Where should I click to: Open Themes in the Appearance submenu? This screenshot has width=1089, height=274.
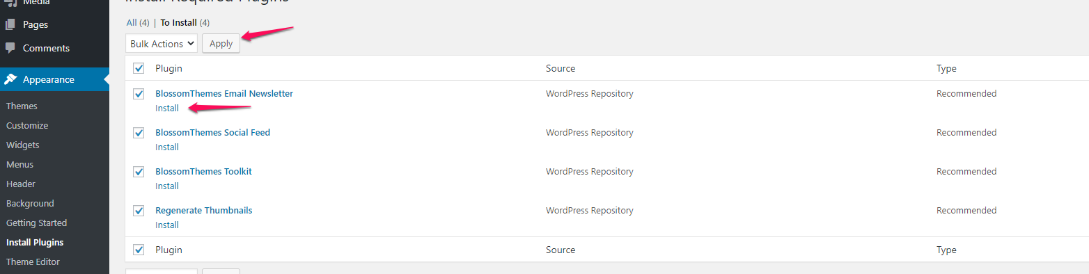pyautogui.click(x=22, y=106)
